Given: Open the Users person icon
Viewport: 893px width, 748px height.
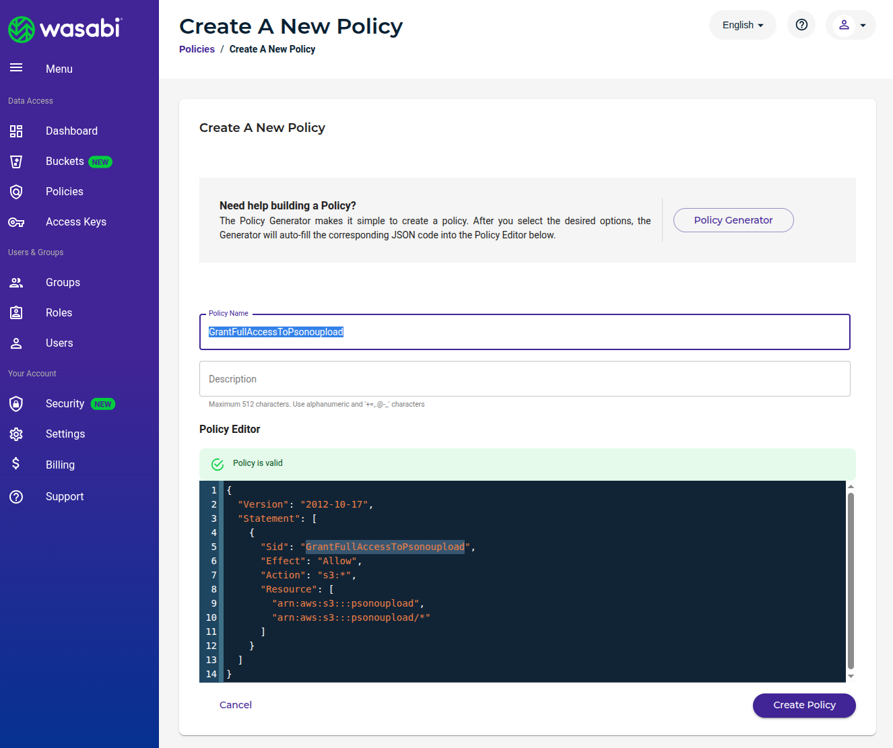Looking at the screenshot, I should (16, 343).
